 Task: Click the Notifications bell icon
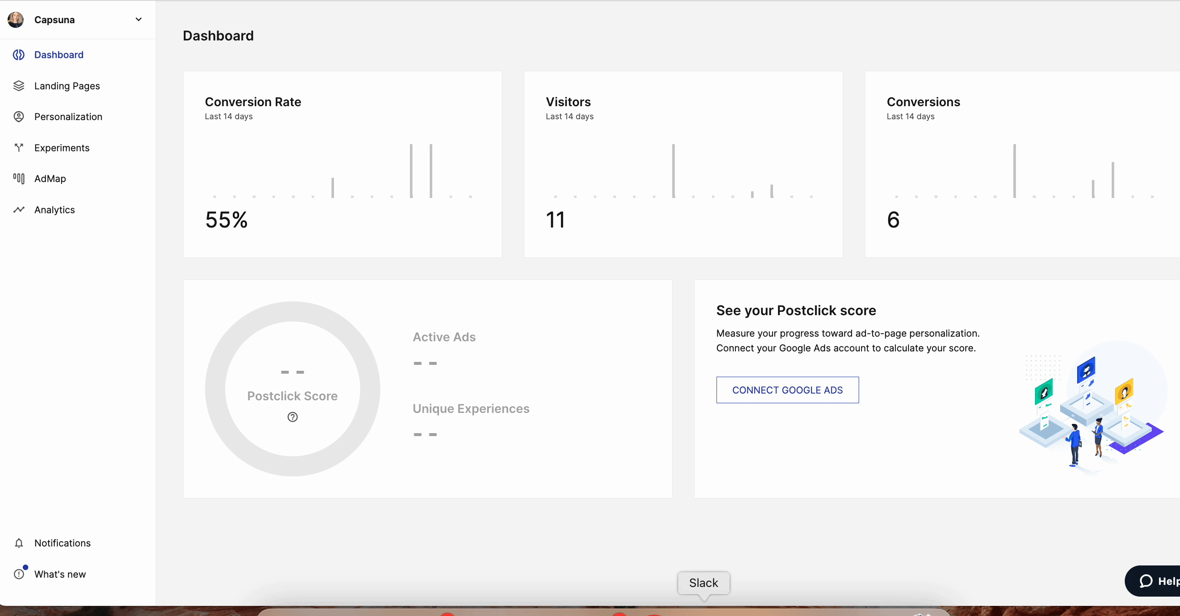pyautogui.click(x=18, y=543)
